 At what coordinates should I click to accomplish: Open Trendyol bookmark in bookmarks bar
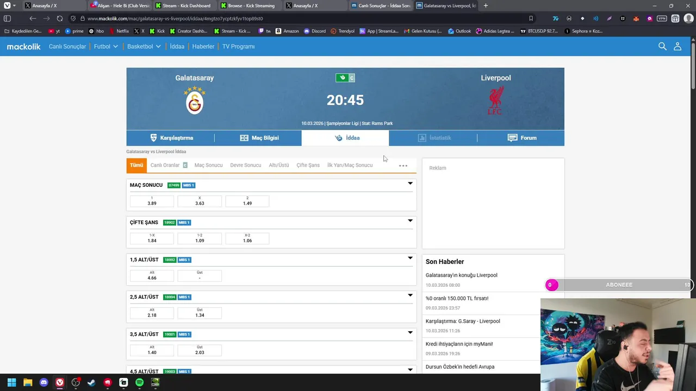pos(343,31)
